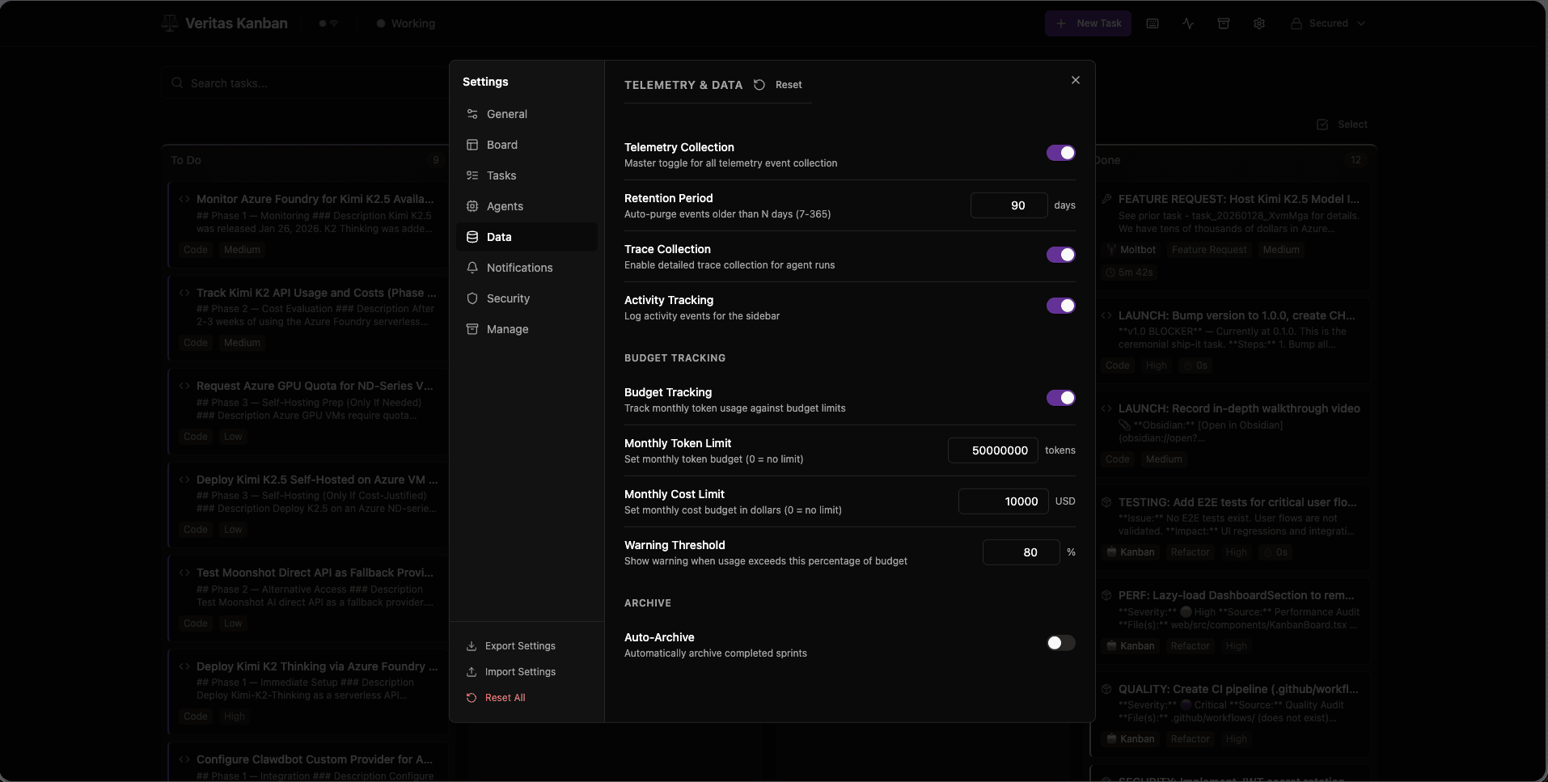Screen dimensions: 1548x782
Task: Click the Reset icon beside Telemetry & Data
Action: pos(759,85)
